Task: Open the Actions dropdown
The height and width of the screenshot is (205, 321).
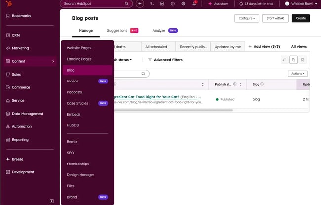Action: (x=298, y=74)
